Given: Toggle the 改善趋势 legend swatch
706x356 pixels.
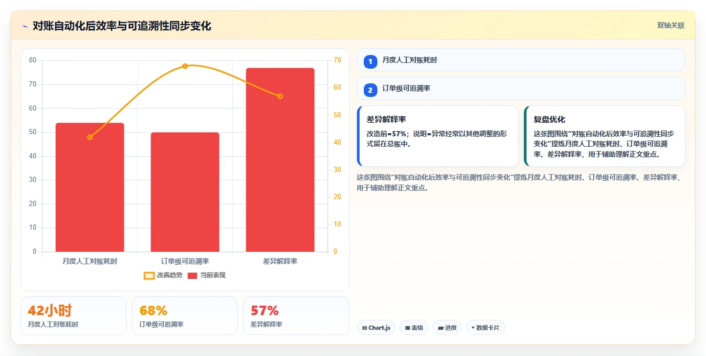Looking at the screenshot, I should tap(149, 275).
